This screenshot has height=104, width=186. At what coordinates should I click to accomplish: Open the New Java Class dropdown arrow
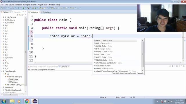(x=37, y=8)
